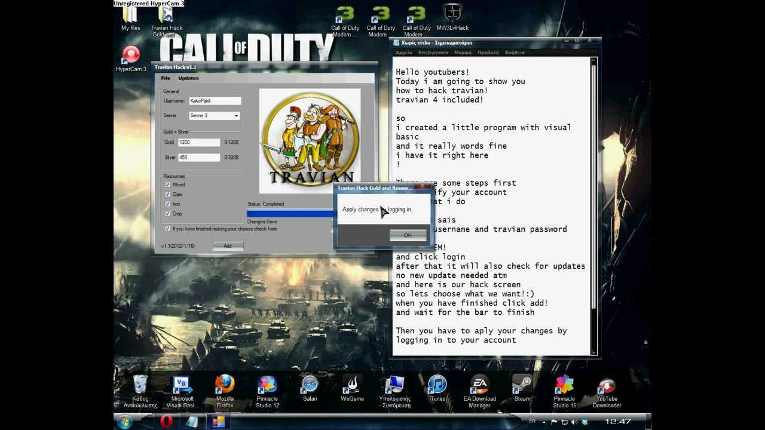The height and width of the screenshot is (430, 765).
Task: Switch to Travian Hack taskbar button
Action: pyautogui.click(x=218, y=422)
